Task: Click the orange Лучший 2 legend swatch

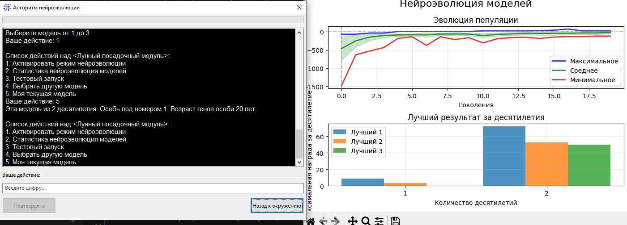Action: (340, 142)
